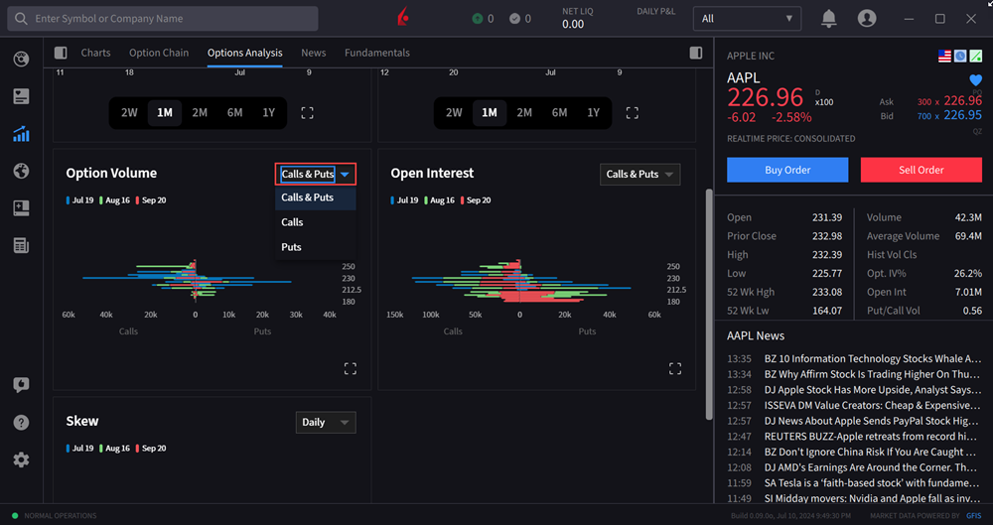Select 2M range on chart above Option Volume
Viewport: 993px width, 525px height.
tap(200, 113)
